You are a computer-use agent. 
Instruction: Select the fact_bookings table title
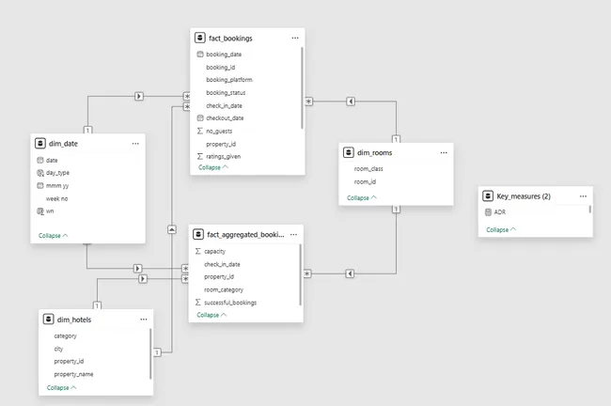230,39
